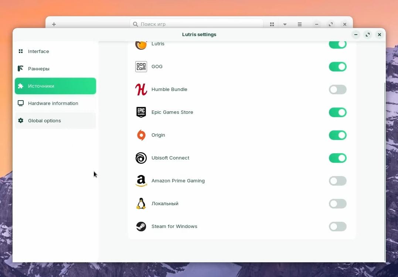Maximize the Lutris settings window
This screenshot has width=398, height=277.
[x=368, y=35]
